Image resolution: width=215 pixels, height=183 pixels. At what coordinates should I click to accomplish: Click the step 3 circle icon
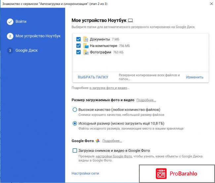click(10, 51)
